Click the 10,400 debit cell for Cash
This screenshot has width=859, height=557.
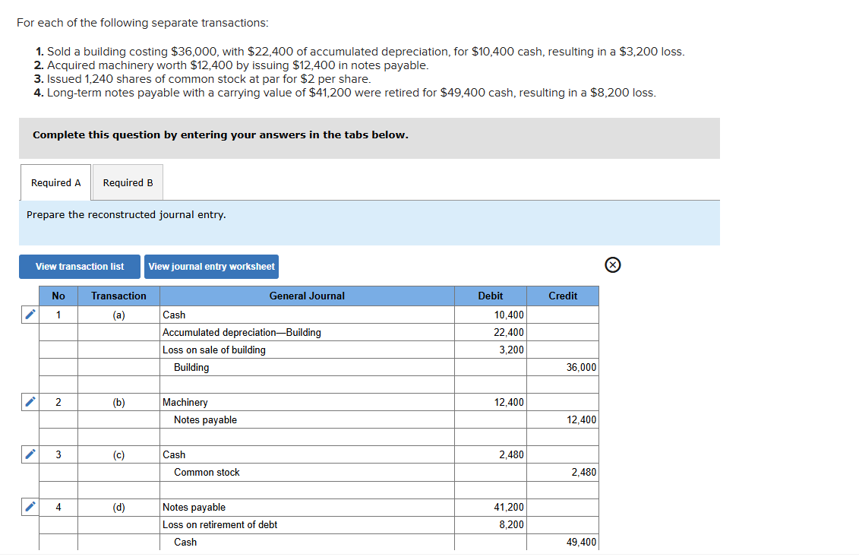point(491,315)
